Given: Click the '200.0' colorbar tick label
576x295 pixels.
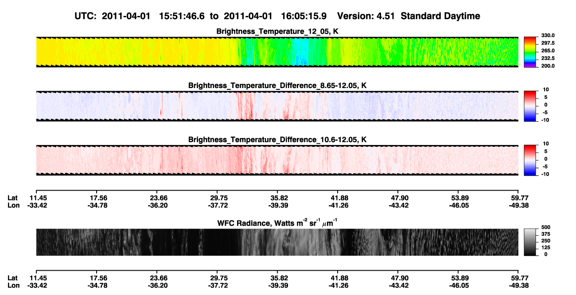Looking at the screenshot, I should [x=548, y=65].
